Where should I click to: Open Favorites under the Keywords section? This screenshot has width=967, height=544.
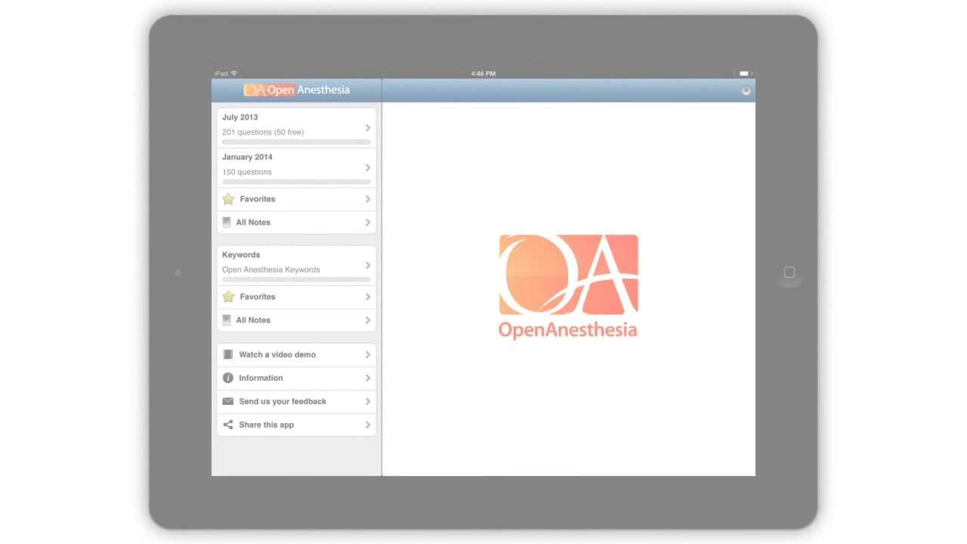(x=296, y=297)
